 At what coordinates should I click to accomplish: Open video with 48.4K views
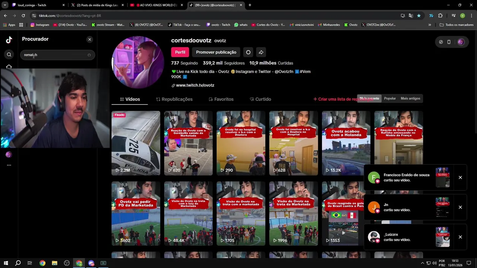[188, 213]
